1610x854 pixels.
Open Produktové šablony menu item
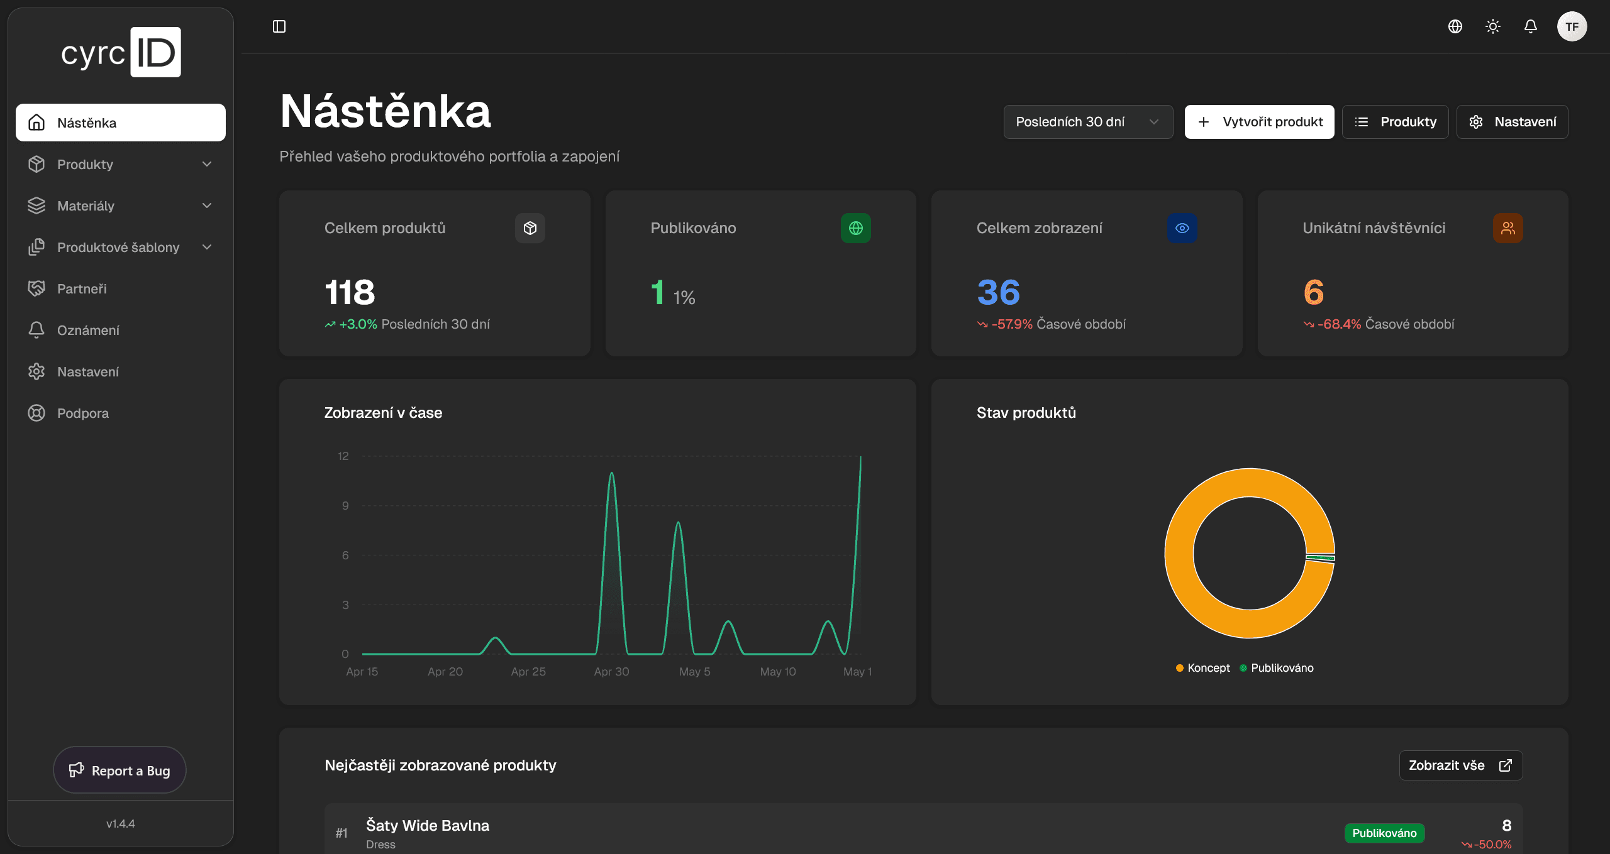coord(121,247)
